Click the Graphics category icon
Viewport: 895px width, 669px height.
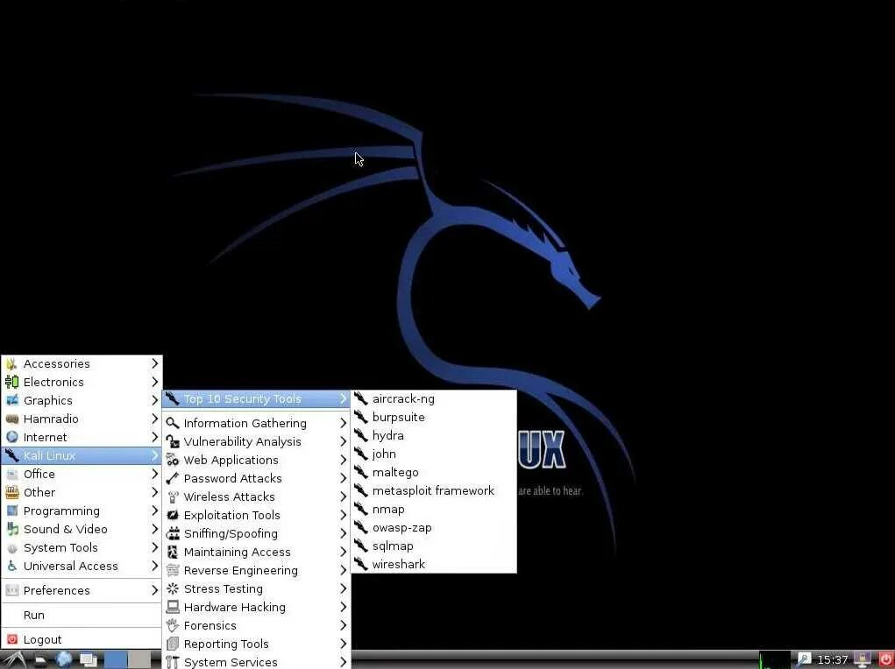(x=12, y=400)
